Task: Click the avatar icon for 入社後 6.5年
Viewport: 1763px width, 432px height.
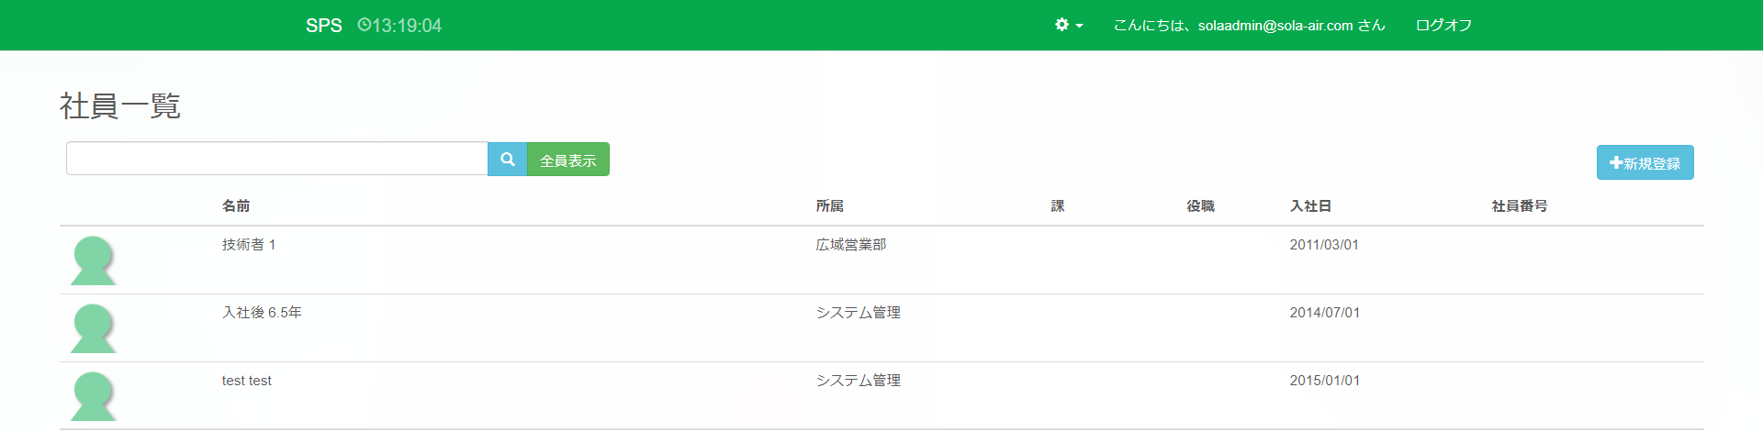Action: (x=93, y=328)
